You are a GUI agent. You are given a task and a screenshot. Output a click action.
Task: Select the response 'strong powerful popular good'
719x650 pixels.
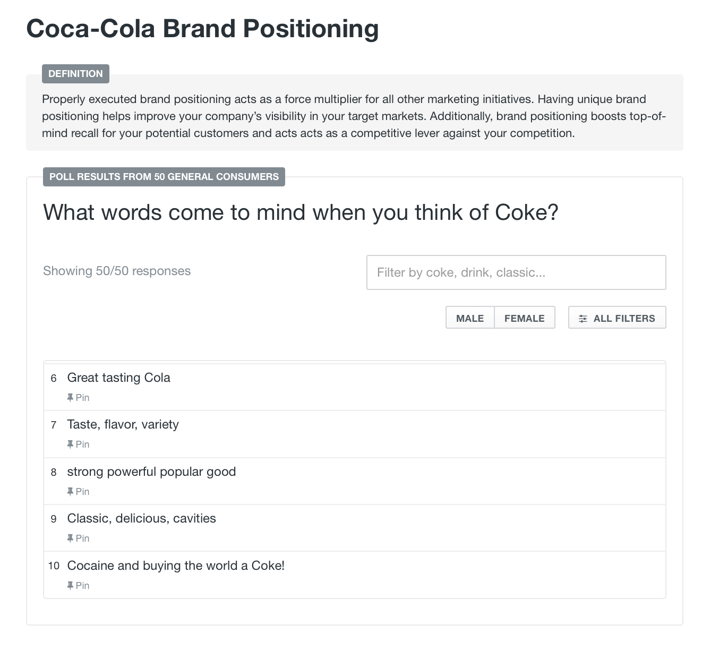pyautogui.click(x=151, y=472)
